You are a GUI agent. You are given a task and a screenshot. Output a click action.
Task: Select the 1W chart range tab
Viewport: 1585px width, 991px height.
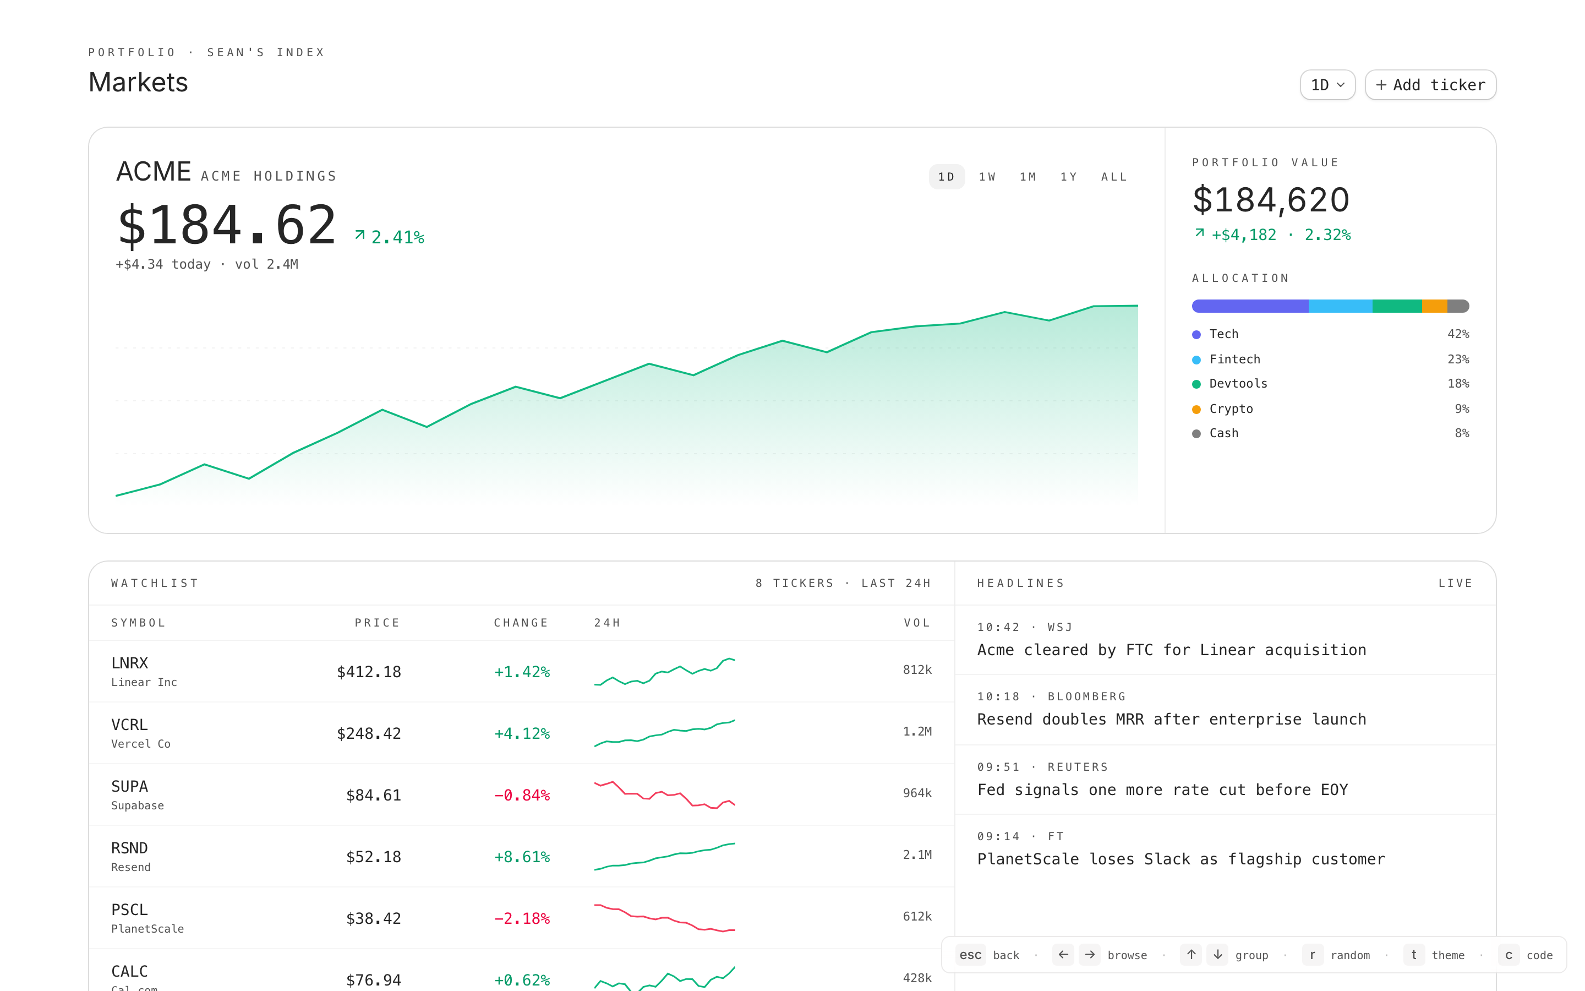click(987, 177)
